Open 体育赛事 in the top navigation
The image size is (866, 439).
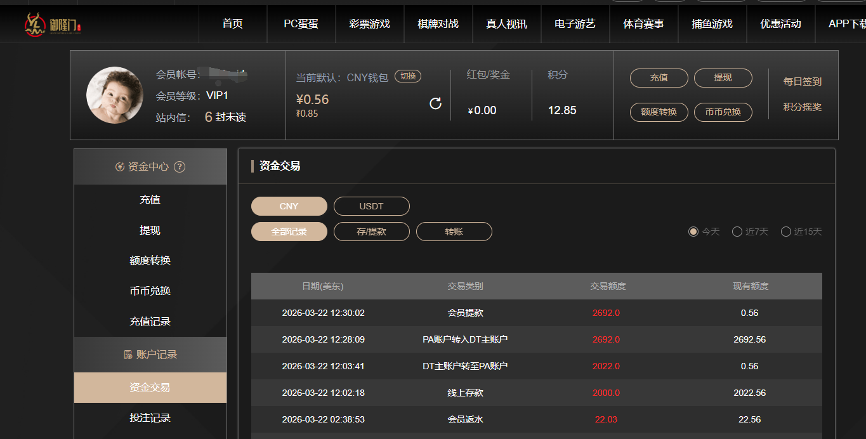tap(643, 24)
